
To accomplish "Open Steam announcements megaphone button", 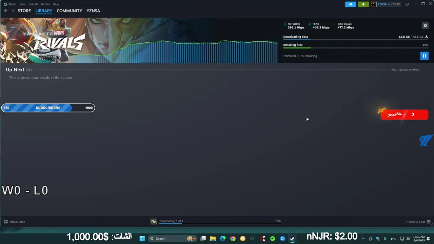I will [x=351, y=4].
